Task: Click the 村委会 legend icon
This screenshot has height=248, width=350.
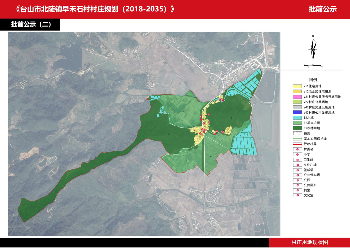Action: (x=297, y=149)
